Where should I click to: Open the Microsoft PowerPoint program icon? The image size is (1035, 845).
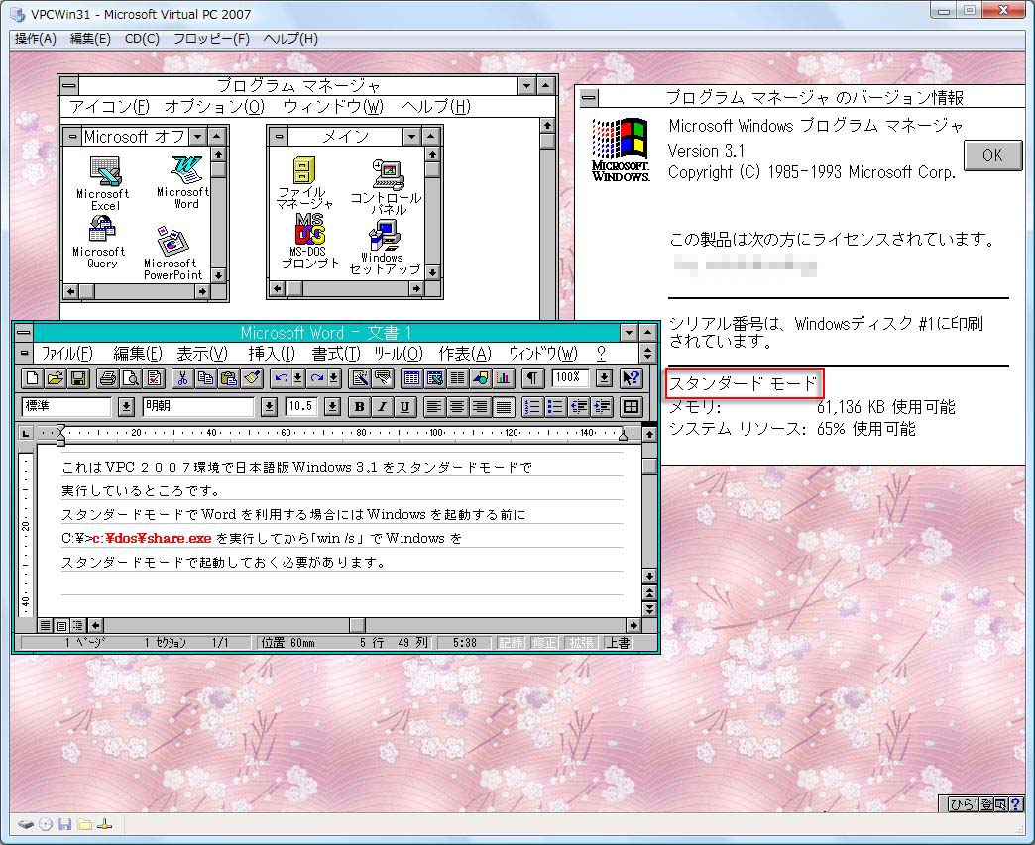point(172,254)
